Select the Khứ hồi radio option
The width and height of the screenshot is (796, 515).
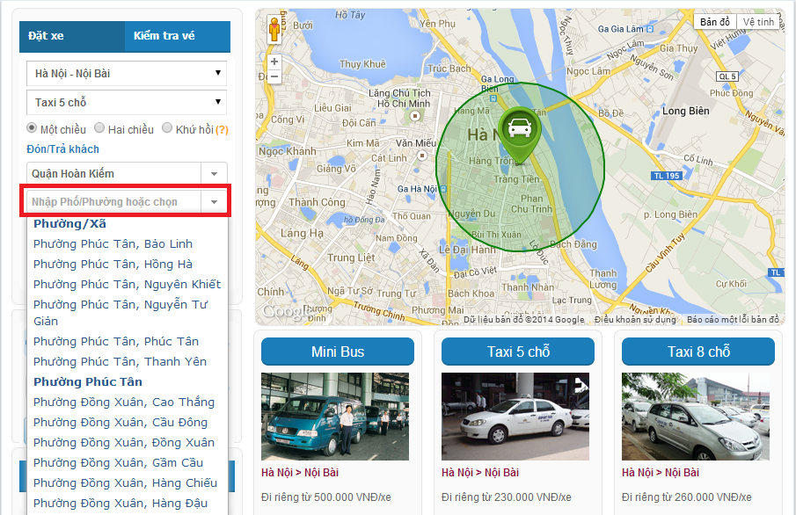(167, 127)
